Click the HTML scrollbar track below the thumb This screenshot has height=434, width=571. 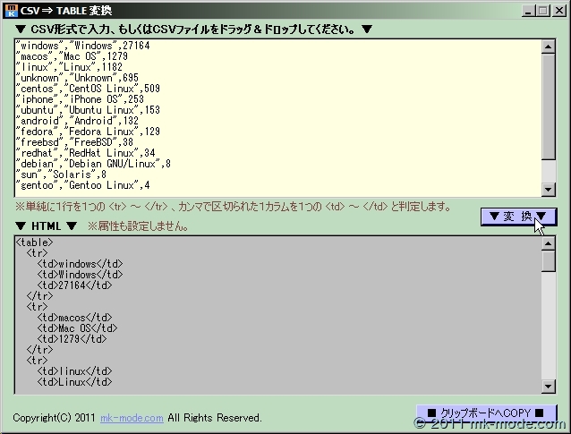pyautogui.click(x=548, y=331)
